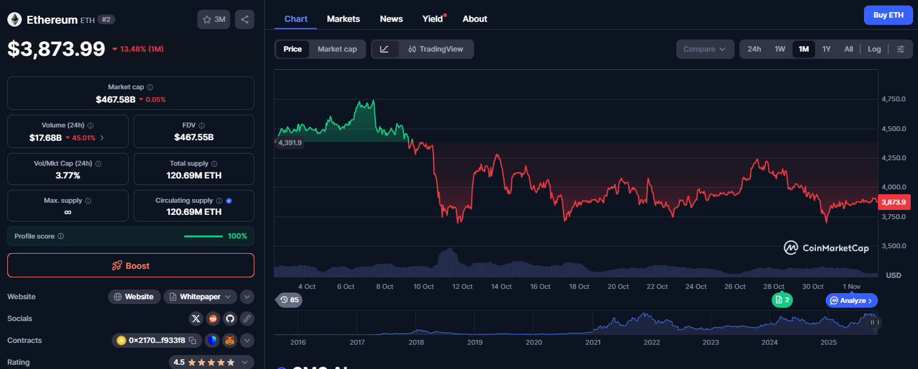Image resolution: width=918 pixels, height=369 pixels.
Task: Select the 1Y time range
Action: (826, 49)
